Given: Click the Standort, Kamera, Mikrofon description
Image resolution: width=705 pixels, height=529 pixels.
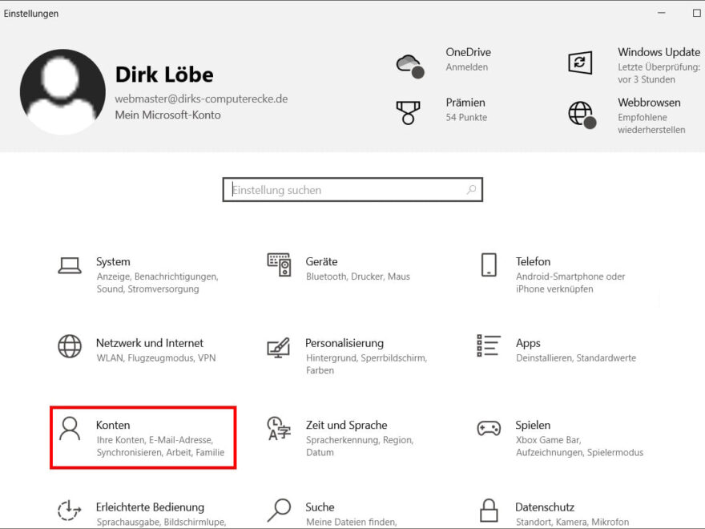Looking at the screenshot, I should tap(572, 523).
